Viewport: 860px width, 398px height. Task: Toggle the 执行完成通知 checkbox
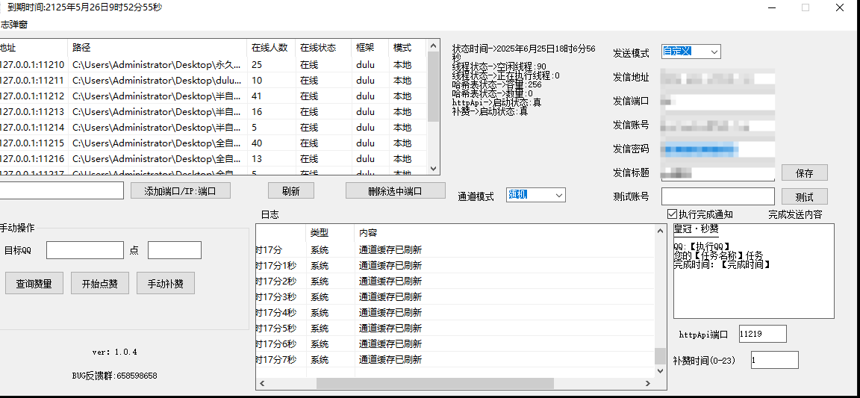tap(673, 214)
